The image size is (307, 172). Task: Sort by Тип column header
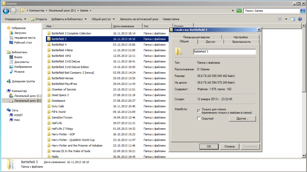tap(157, 26)
